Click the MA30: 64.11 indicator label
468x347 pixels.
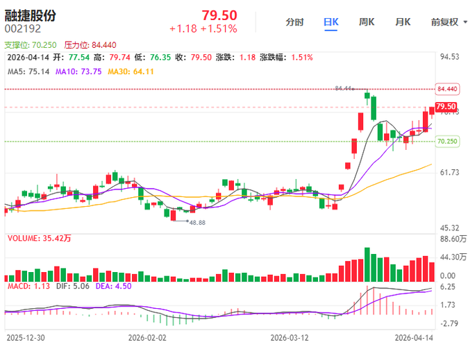(x=131, y=71)
